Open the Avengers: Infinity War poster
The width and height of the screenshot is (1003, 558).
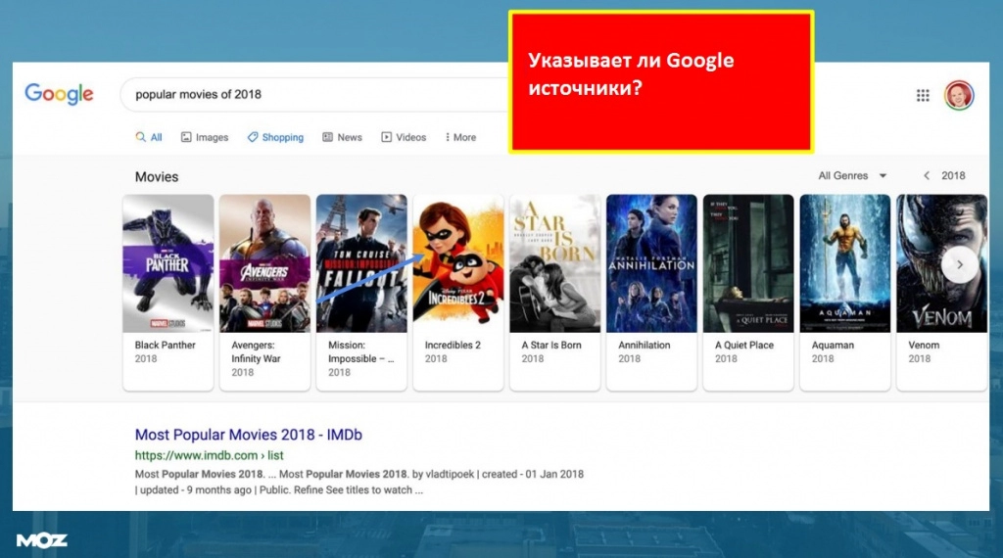(x=264, y=263)
